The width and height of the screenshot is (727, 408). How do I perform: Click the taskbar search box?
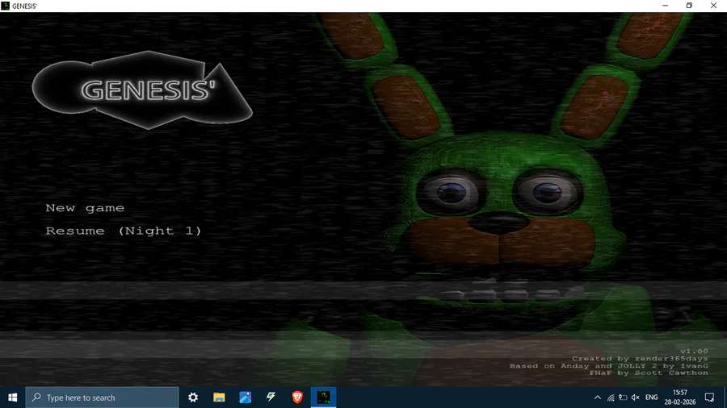coord(102,398)
